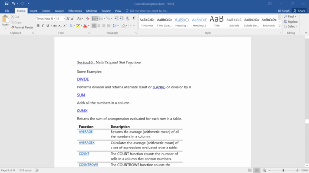The height and width of the screenshot is (173, 309).
Task: Open the font name dropdown
Action: [54, 18]
